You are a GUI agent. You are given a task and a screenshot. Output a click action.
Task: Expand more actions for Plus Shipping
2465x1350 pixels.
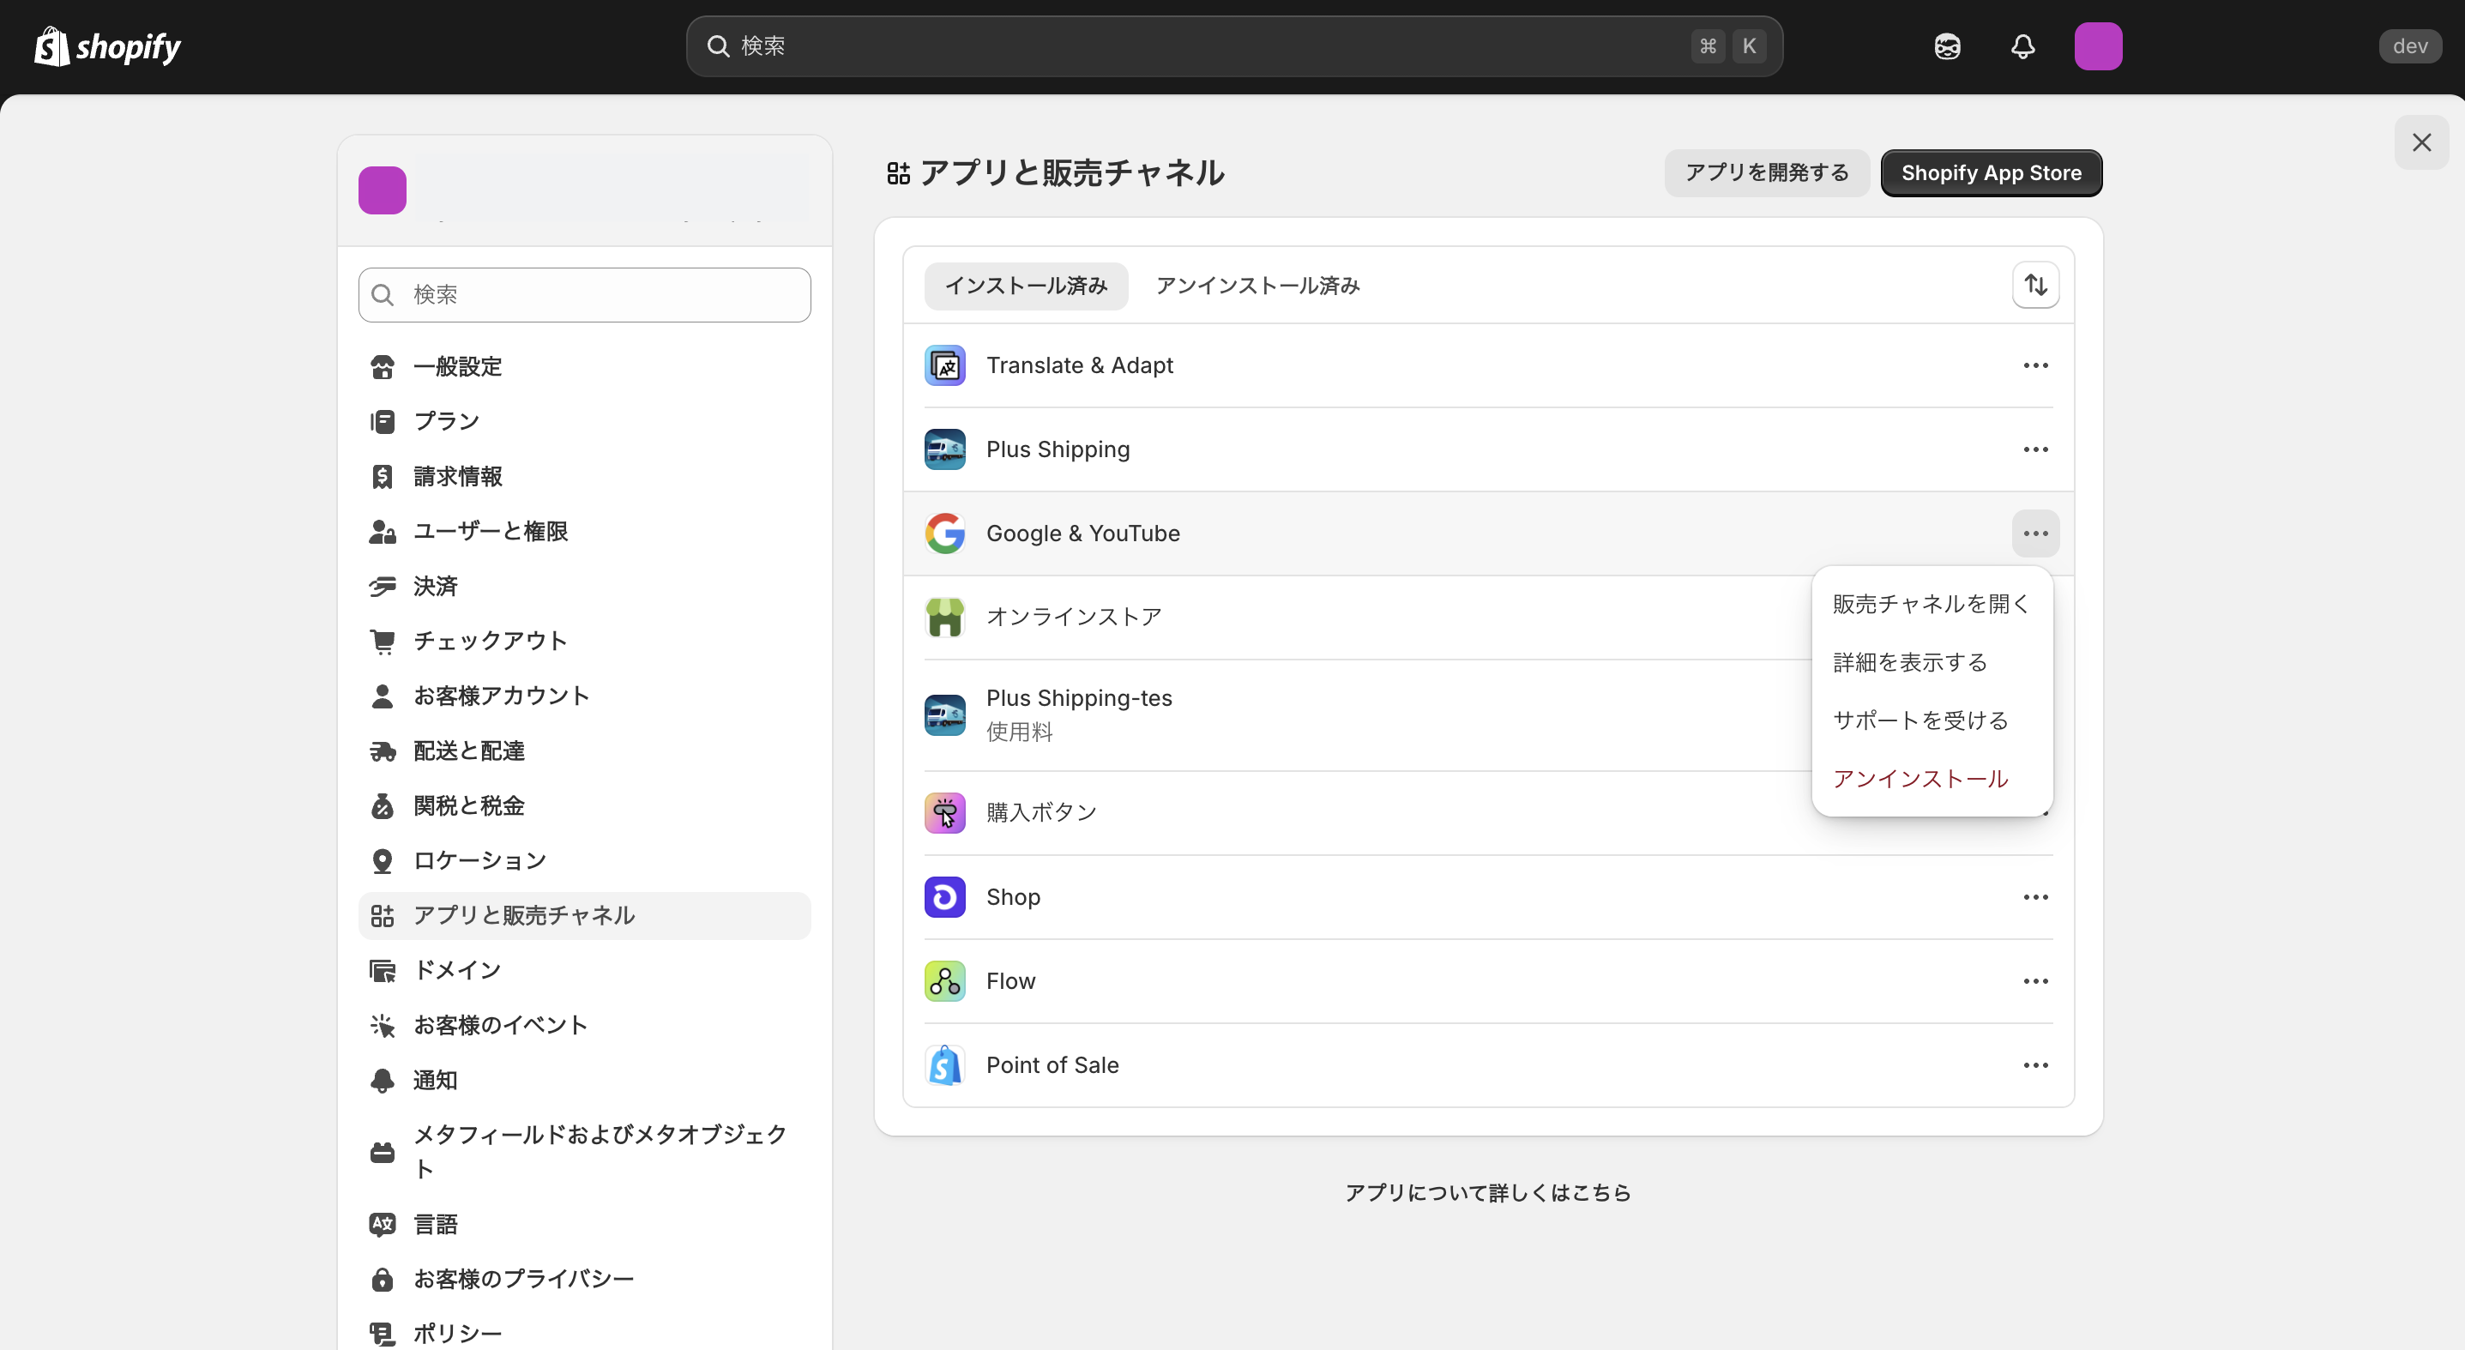coord(2035,449)
